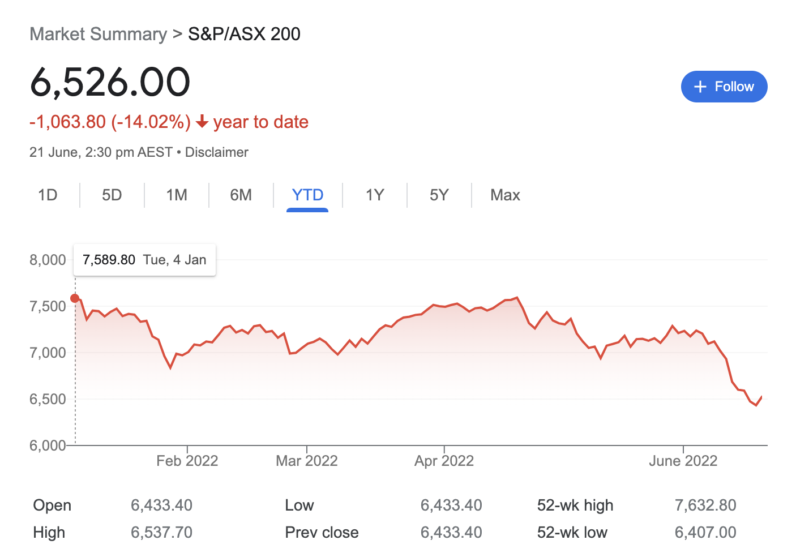Show the Max time range
796x557 pixels.
[x=505, y=195]
